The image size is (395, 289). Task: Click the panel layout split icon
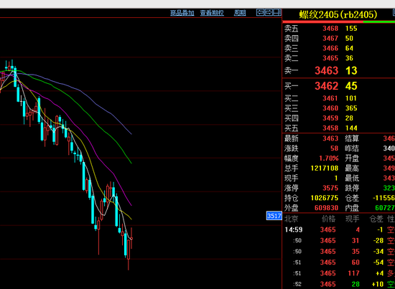[277, 12]
